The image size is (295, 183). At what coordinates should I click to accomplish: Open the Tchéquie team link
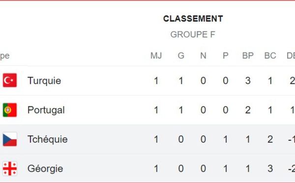click(47, 139)
